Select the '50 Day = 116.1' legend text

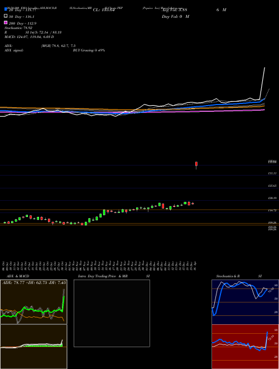click(x=22, y=17)
